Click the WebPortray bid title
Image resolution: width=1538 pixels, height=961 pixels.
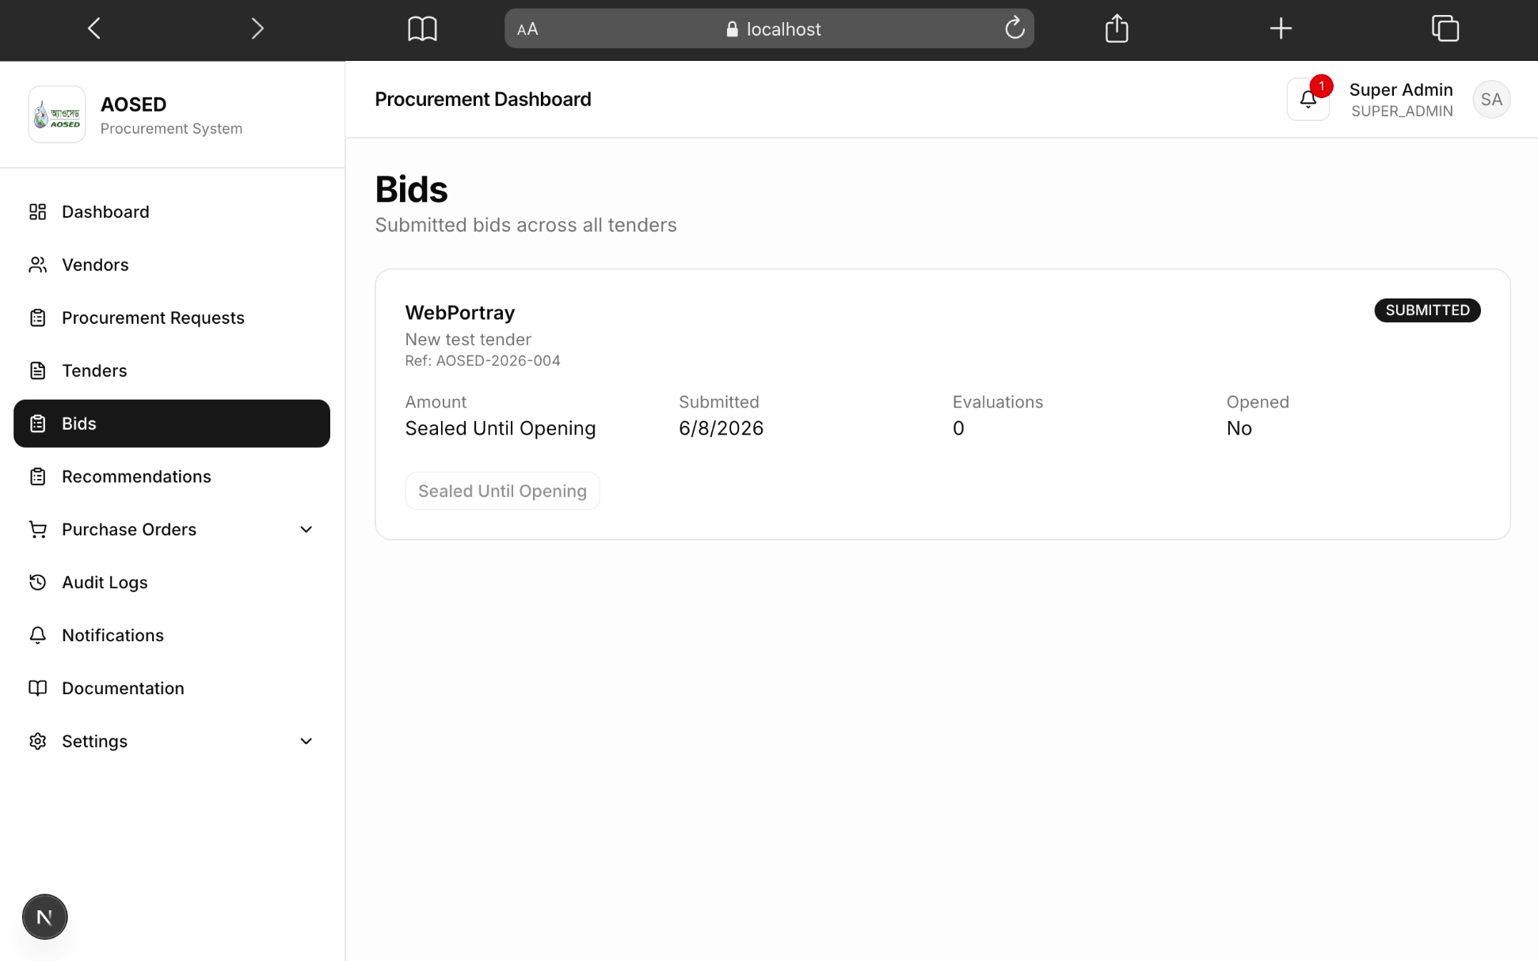point(460,313)
